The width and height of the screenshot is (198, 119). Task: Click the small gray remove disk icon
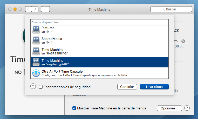183,41
